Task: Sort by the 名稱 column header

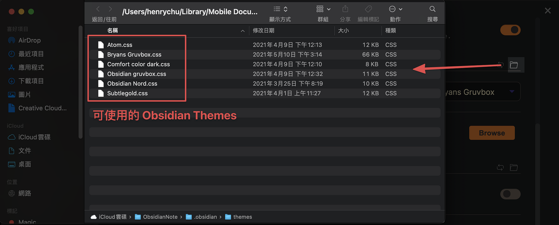Action: click(x=113, y=30)
